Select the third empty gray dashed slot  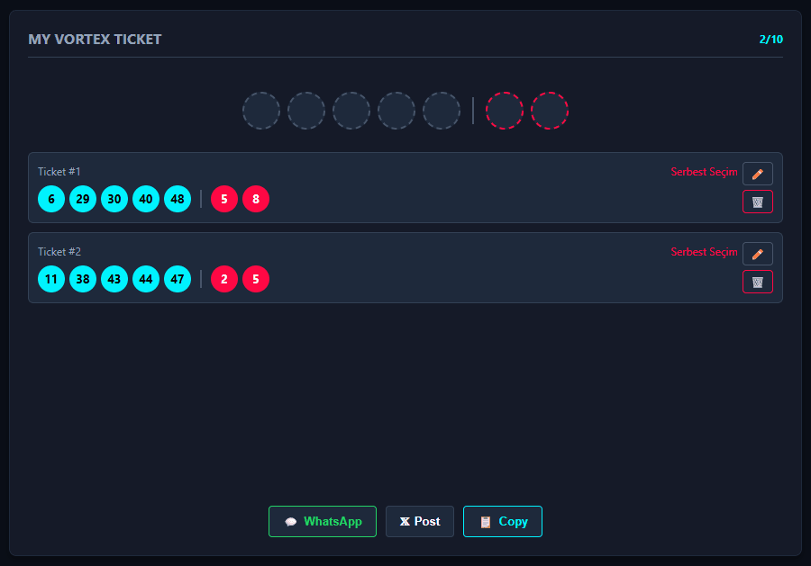coord(351,111)
